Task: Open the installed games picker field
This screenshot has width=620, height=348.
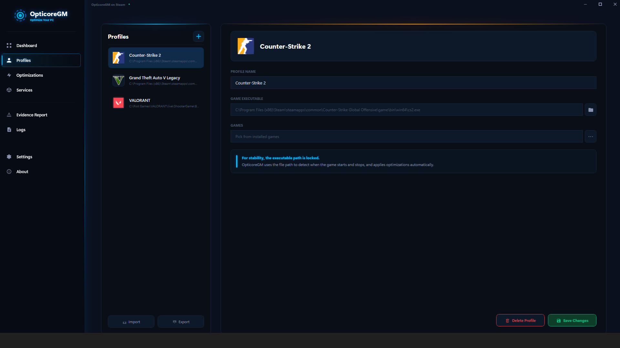Action: [x=406, y=136]
